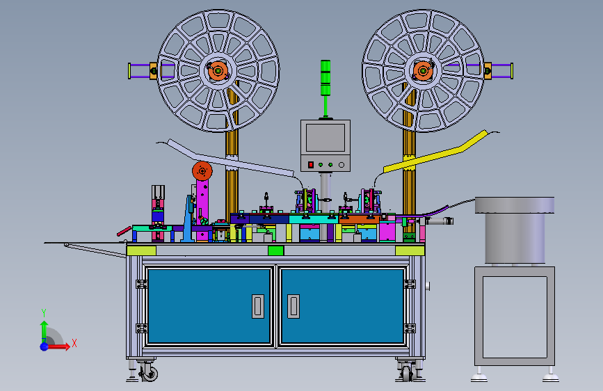Select the green signal tower light
The height and width of the screenshot is (391, 603).
tap(325, 78)
